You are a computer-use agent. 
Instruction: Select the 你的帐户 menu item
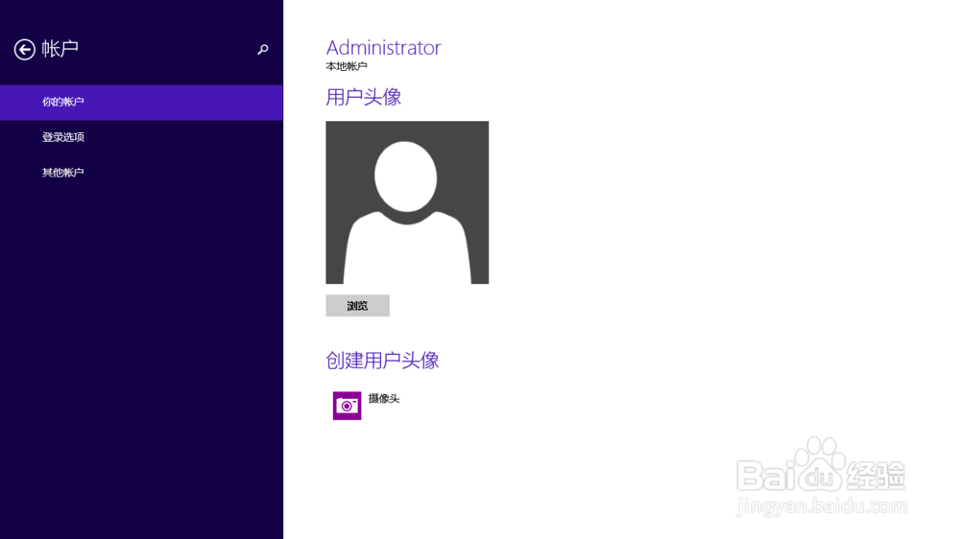point(141,103)
